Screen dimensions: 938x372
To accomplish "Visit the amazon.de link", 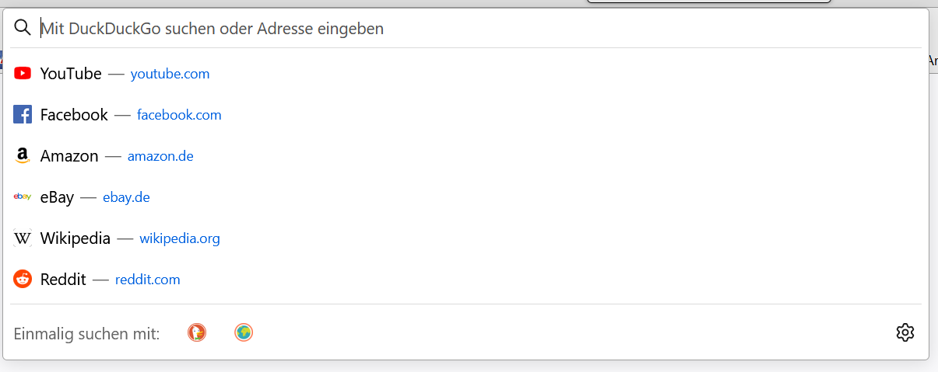I will click(160, 156).
